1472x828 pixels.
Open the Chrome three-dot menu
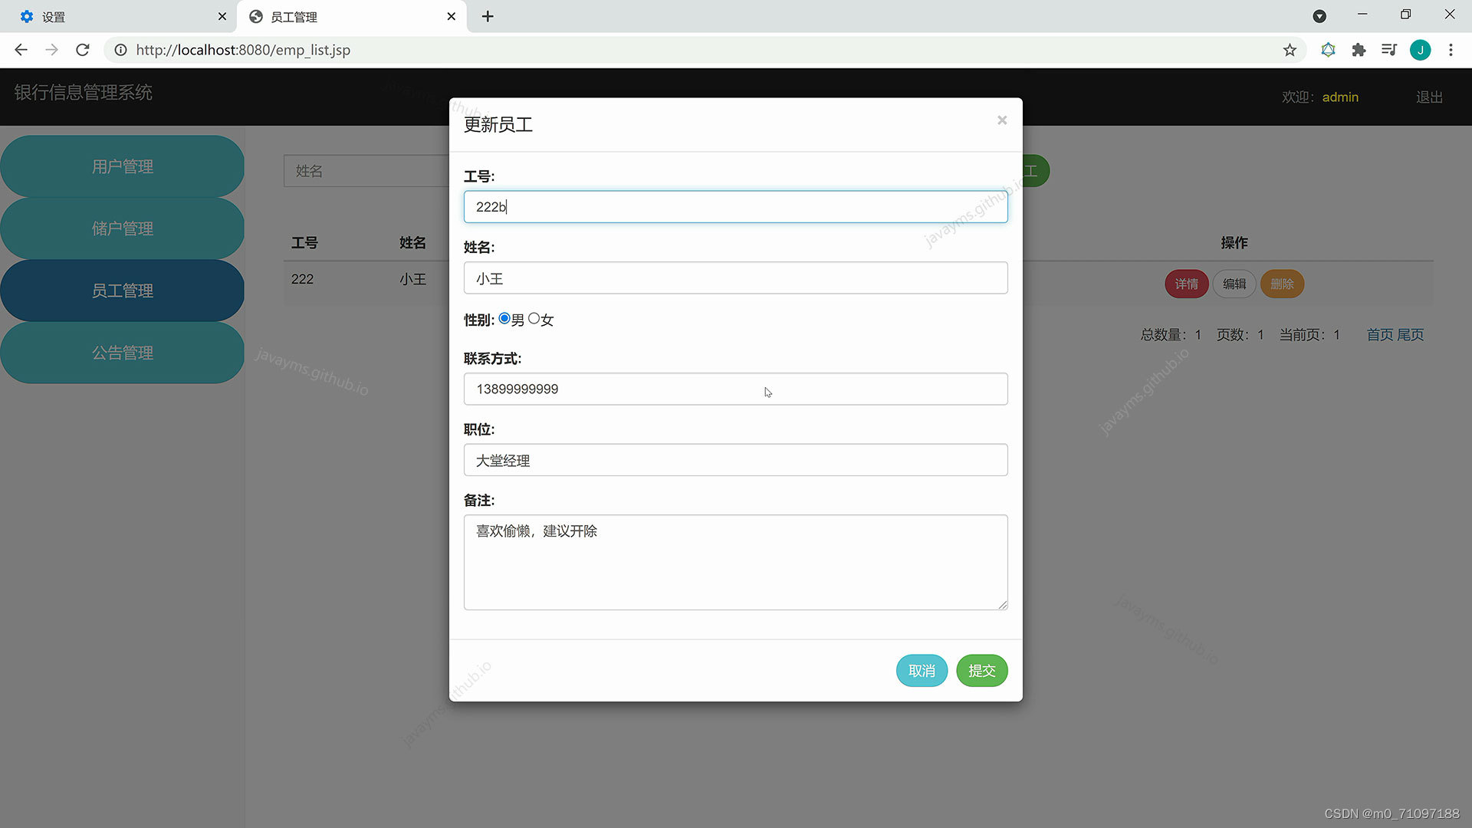pyautogui.click(x=1451, y=50)
